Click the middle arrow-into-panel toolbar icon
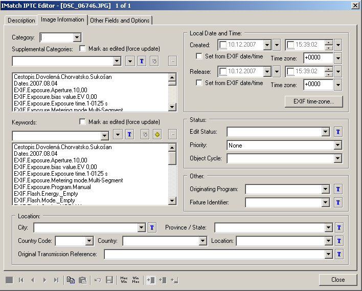 tap(163, 280)
